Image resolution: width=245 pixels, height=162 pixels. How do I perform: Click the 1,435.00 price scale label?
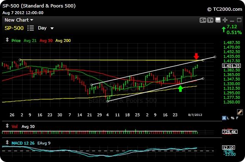(232, 56)
